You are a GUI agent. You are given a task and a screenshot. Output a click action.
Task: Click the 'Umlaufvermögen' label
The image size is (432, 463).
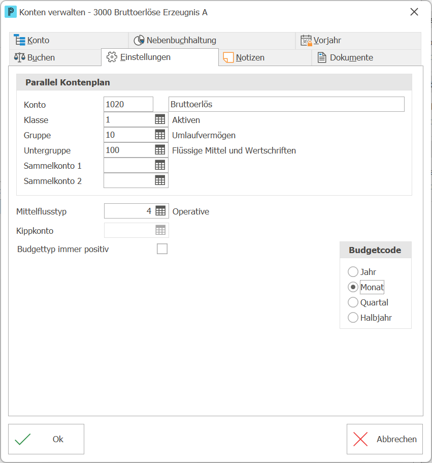204,135
